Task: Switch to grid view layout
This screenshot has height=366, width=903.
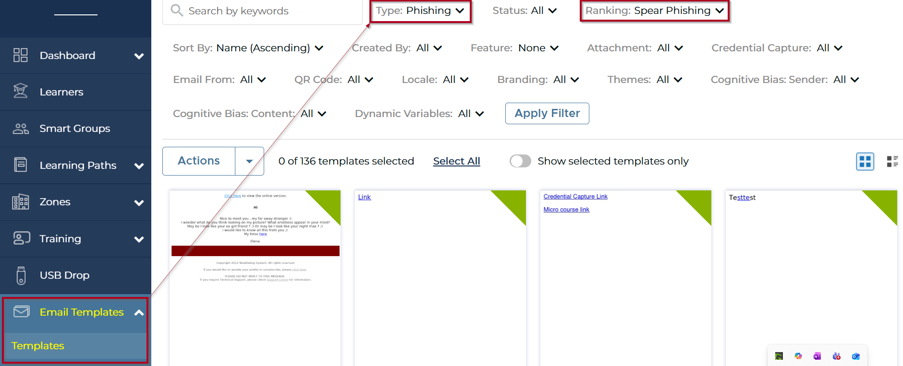Action: pyautogui.click(x=865, y=162)
